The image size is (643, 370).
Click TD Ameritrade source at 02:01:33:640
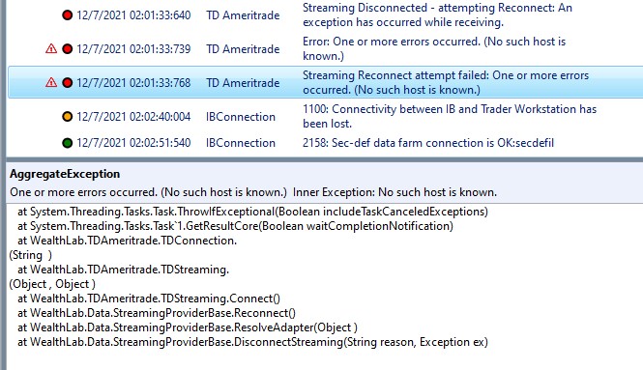coord(243,15)
